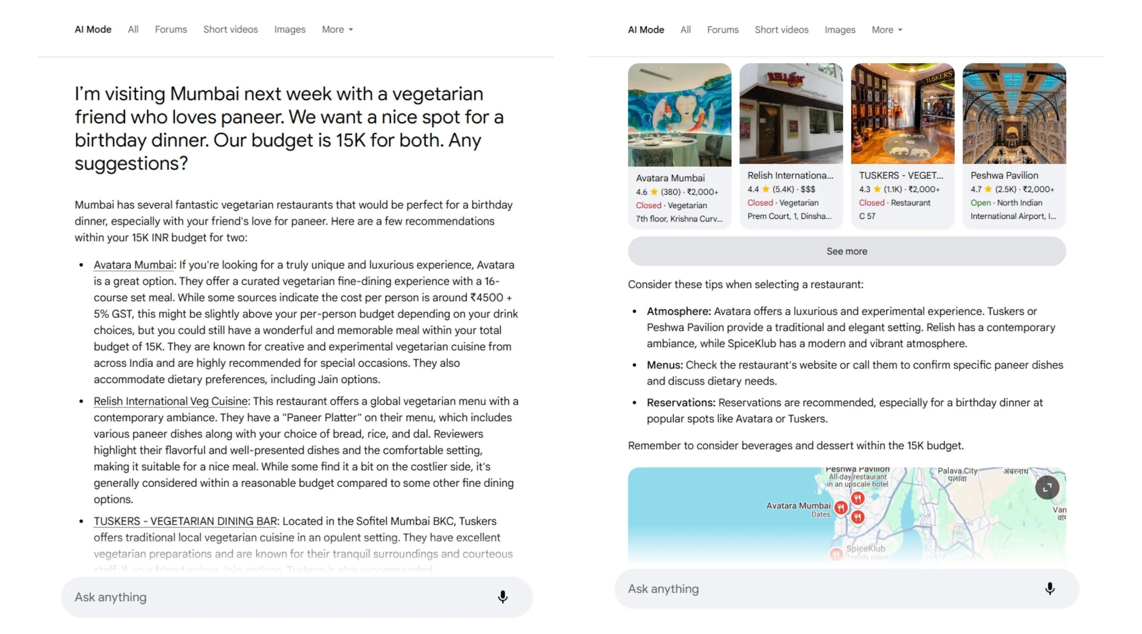This screenshot has height=634, width=1142.
Task: Open Short videos tab in left panel
Action: pyautogui.click(x=231, y=29)
